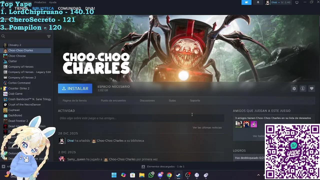Click the Counter-Strike 2 game icon
The image size is (320, 180).
click(5, 88)
